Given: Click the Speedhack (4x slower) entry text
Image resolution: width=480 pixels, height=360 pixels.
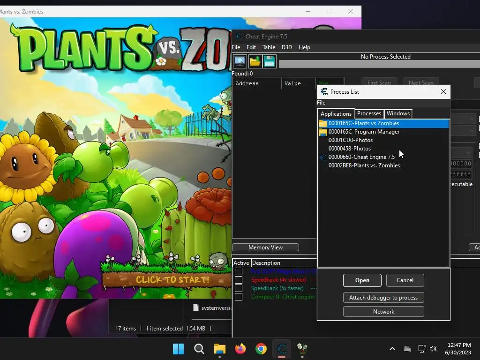Looking at the screenshot, I should point(278,280).
